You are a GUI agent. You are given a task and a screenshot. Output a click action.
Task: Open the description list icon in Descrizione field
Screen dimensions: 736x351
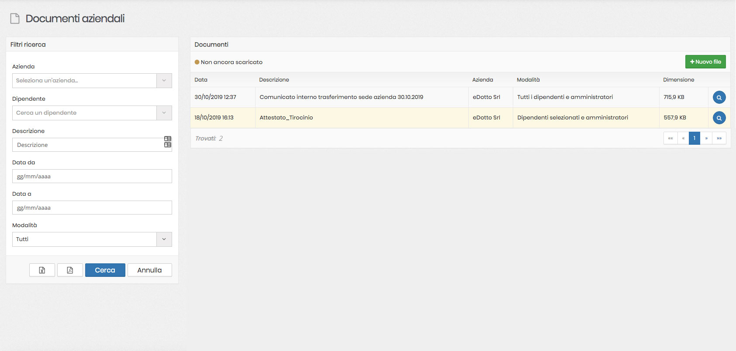[x=167, y=142]
